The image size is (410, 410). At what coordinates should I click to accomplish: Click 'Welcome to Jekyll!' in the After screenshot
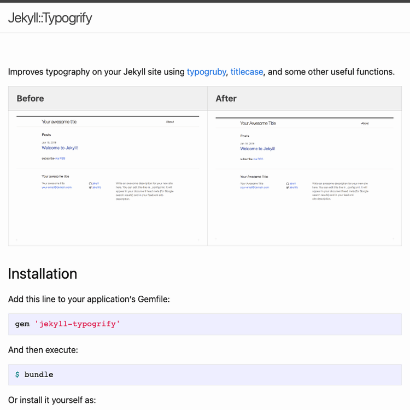[x=257, y=149]
